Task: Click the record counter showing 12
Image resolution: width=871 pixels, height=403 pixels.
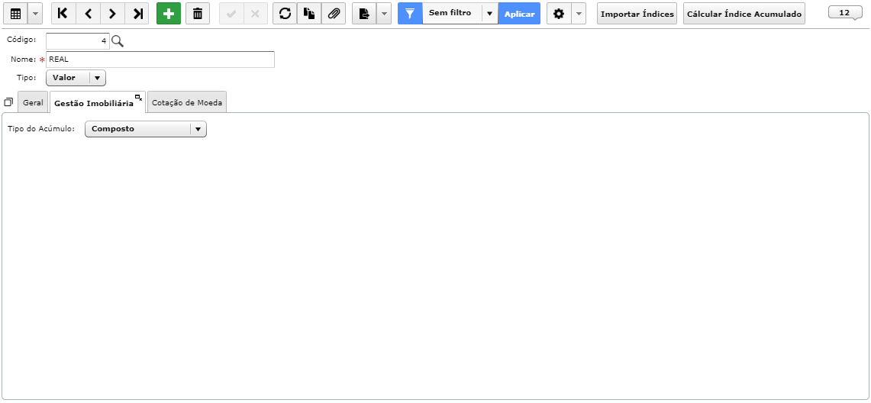Action: point(845,12)
